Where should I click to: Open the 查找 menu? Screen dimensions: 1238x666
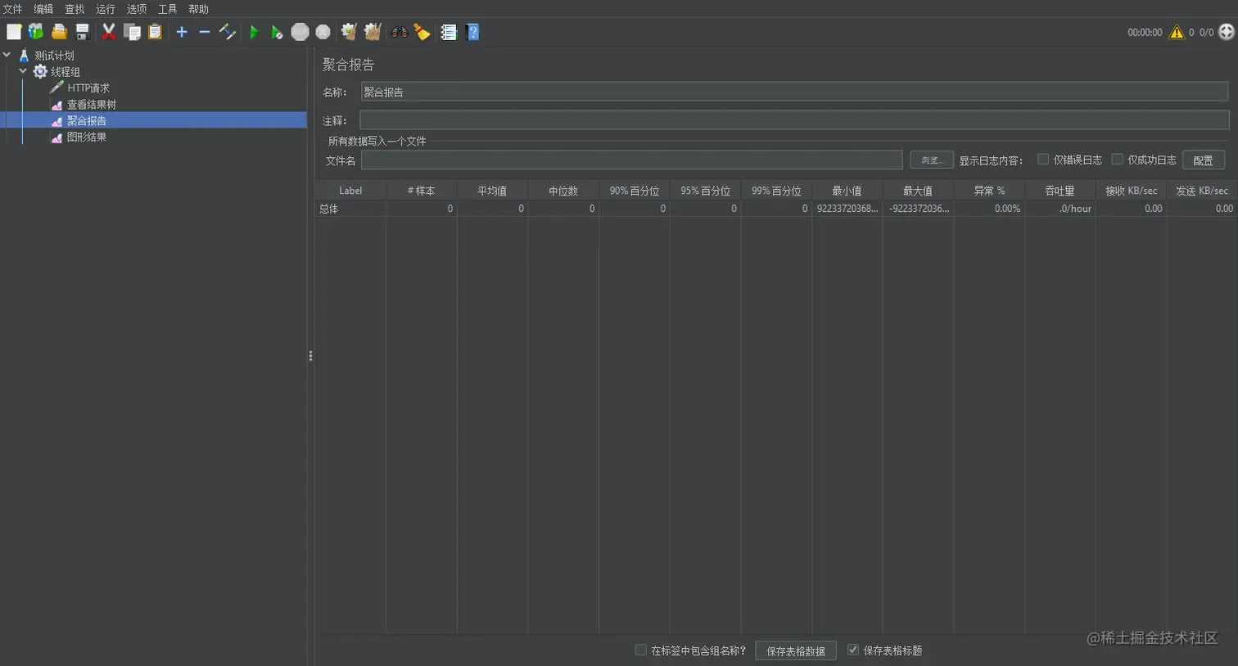click(75, 9)
